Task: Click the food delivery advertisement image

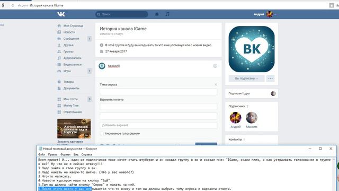Action: (x=74, y=128)
